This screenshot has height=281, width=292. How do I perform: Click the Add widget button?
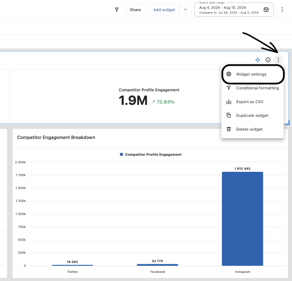(164, 10)
